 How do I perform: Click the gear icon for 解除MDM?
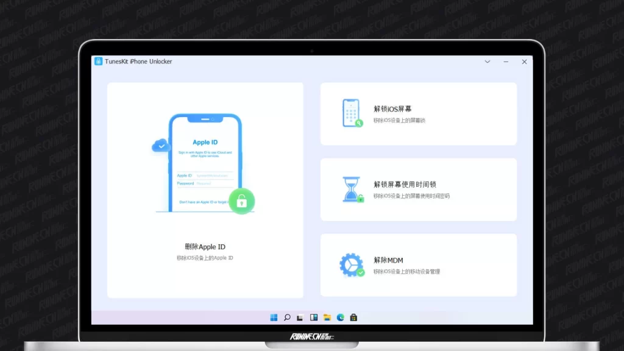pos(352,265)
